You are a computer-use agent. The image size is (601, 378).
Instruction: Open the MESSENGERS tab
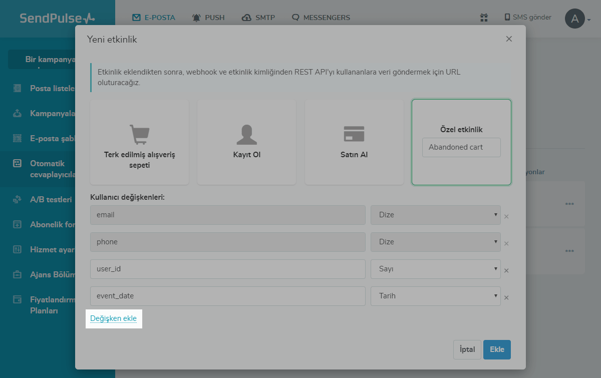[321, 18]
